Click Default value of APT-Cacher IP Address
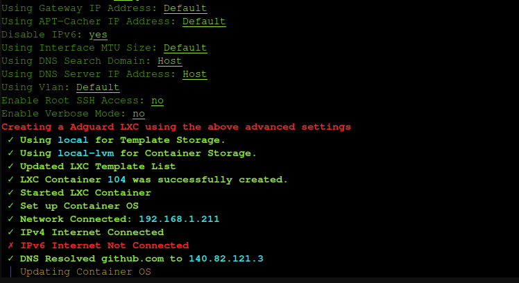 point(204,22)
